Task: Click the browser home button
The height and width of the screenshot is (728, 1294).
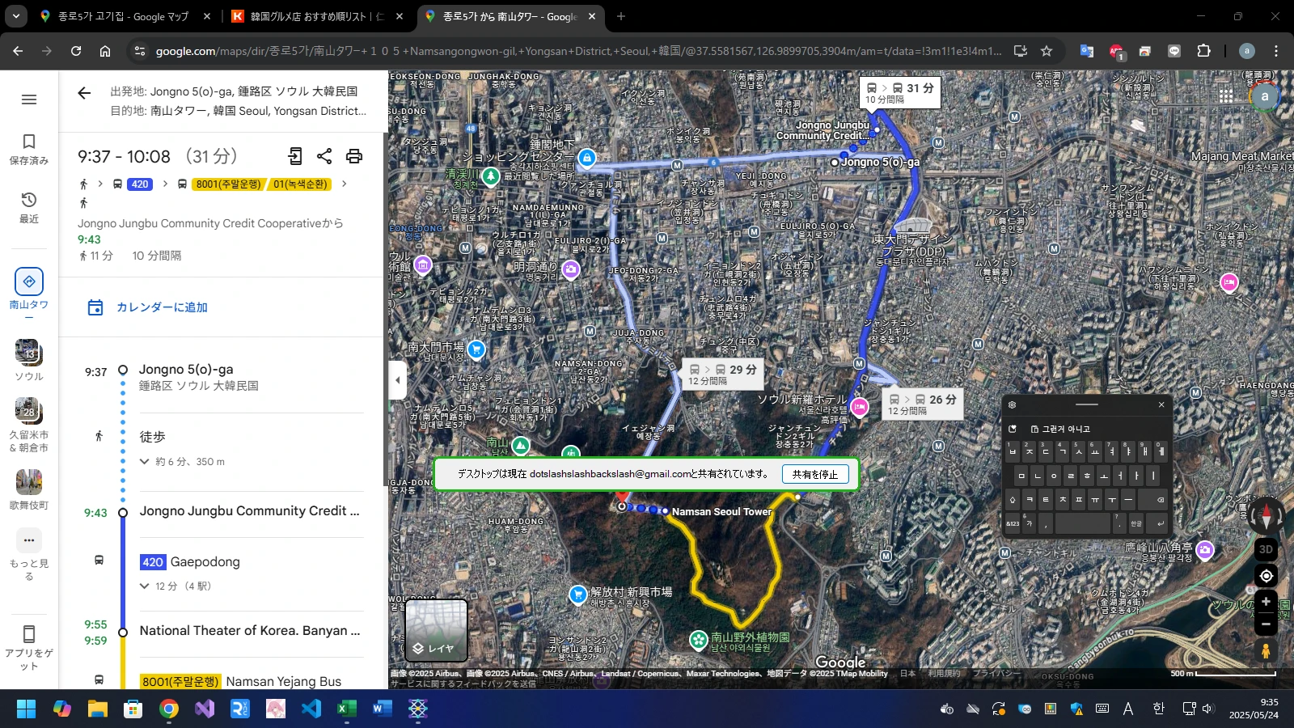Action: 105,51
